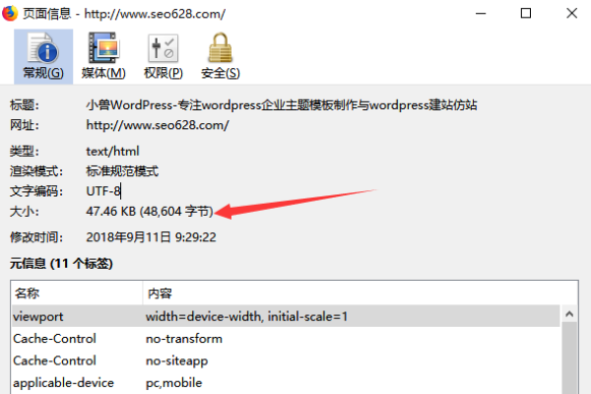
Task: Open the Permissions (权限) tab
Action: [164, 56]
